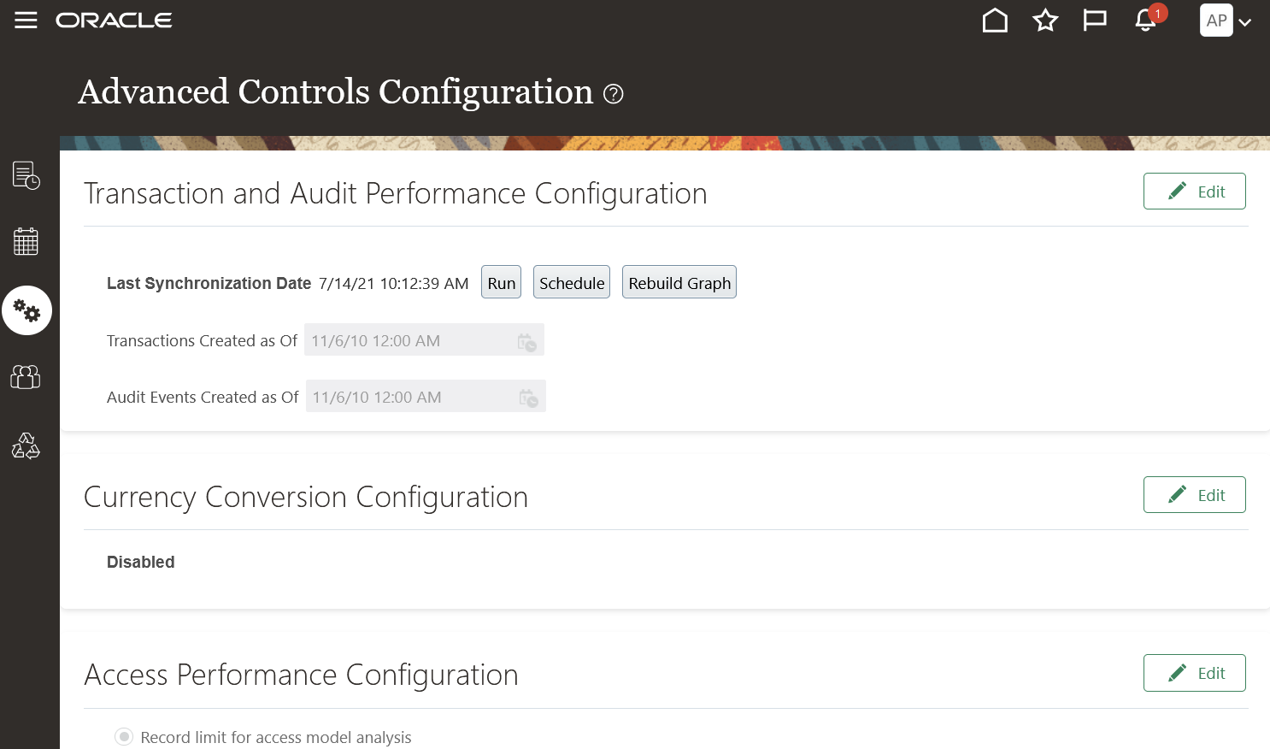Click the Transactions Created as Of field
Screen dimensions: 1270x749
(406, 341)
